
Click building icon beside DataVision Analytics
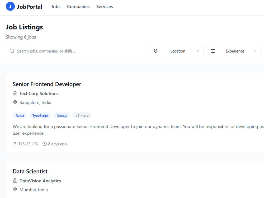click(x=15, y=181)
